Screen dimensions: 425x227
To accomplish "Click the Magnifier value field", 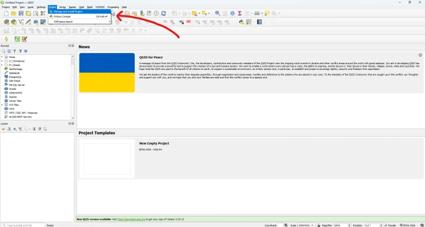I will [340, 225].
